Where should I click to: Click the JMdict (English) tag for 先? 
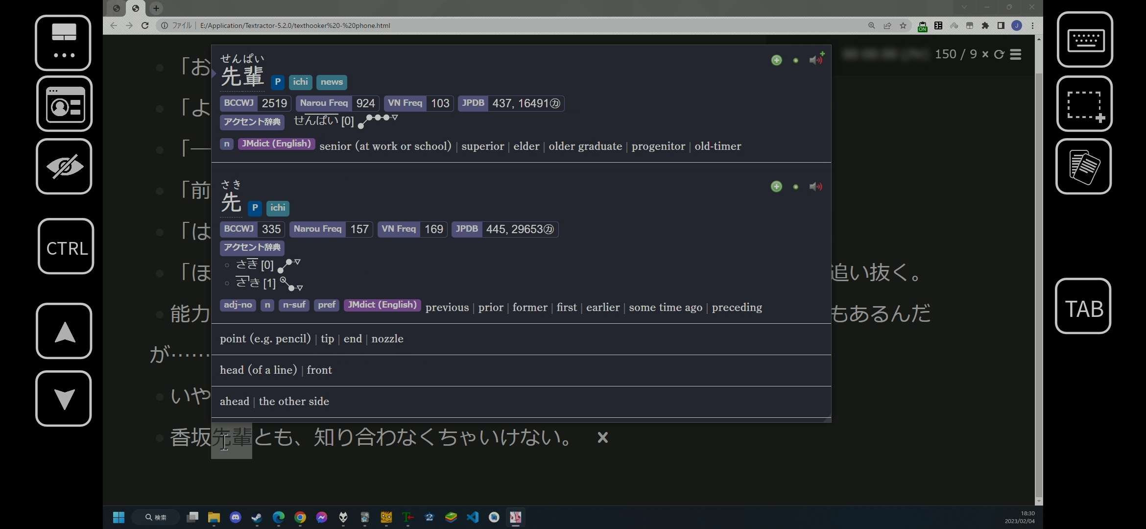(x=382, y=305)
